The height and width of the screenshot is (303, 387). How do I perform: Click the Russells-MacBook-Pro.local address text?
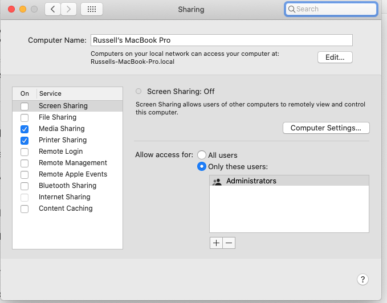tap(132, 62)
